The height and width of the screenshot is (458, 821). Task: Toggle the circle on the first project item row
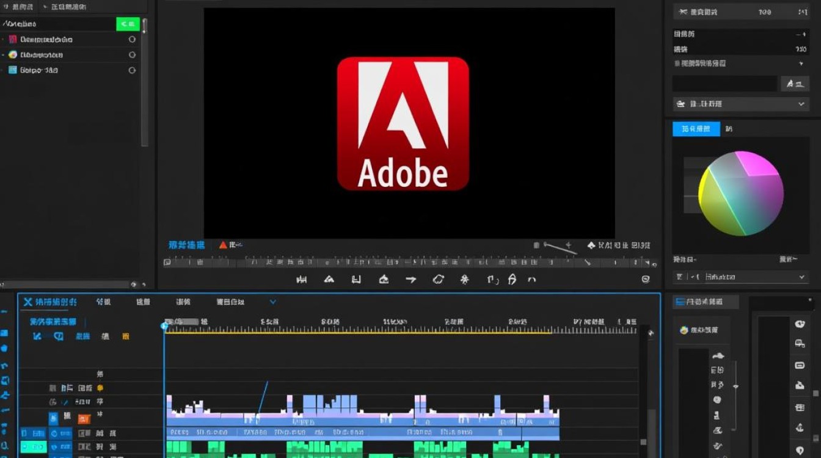tap(132, 39)
